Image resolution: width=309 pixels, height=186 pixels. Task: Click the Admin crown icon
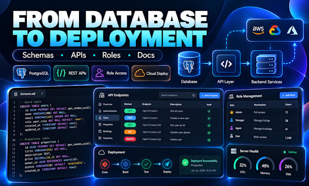[x=232, y=112]
